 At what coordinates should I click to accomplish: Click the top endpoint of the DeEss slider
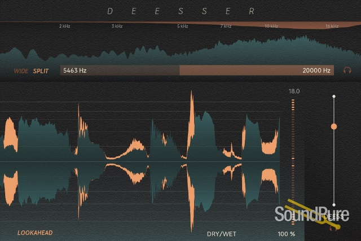334,97
